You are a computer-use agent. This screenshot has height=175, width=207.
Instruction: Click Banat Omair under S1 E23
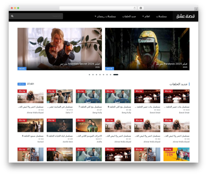[x=184, y=113]
